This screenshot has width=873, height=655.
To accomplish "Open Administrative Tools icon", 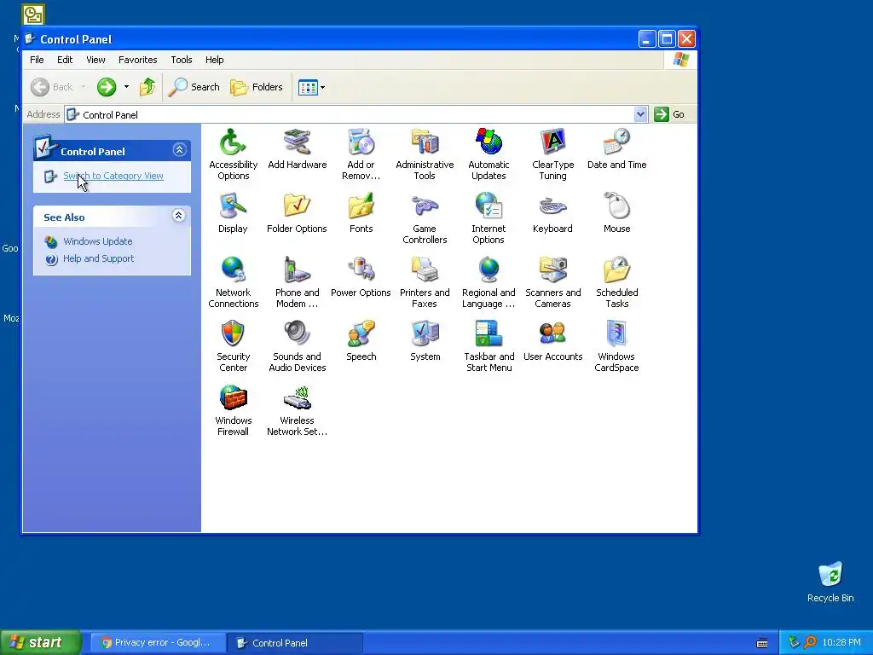I will point(425,142).
